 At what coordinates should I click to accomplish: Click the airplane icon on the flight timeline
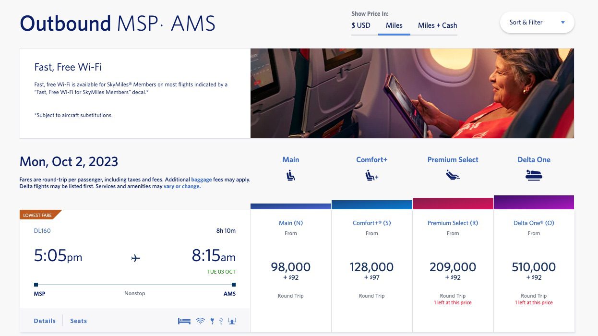tap(135, 258)
